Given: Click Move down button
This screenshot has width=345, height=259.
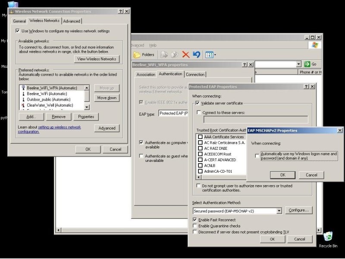Looking at the screenshot, I should pyautogui.click(x=107, y=98).
